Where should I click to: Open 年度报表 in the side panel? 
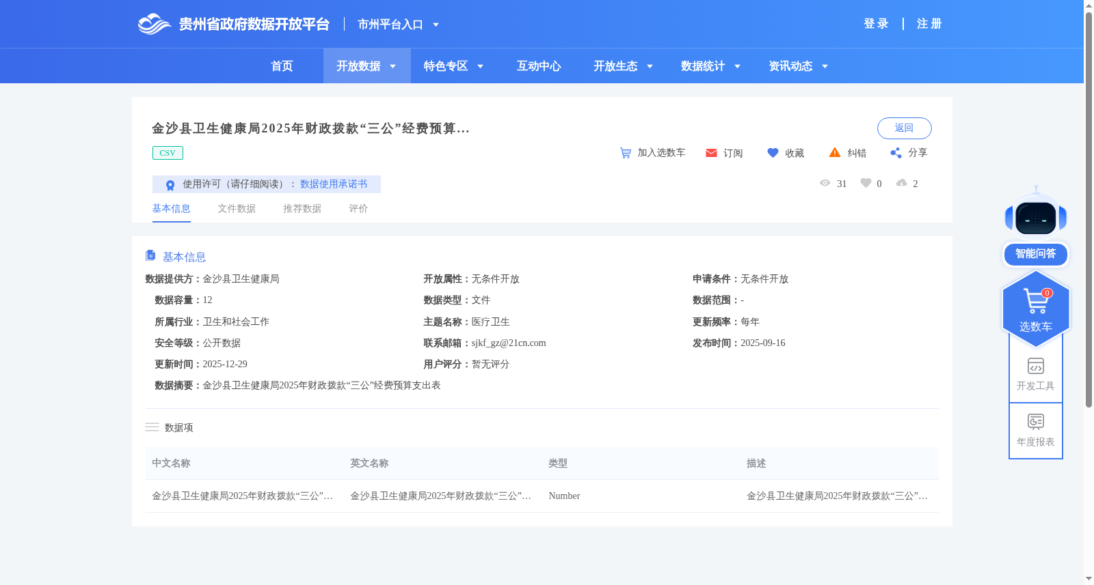(x=1036, y=430)
